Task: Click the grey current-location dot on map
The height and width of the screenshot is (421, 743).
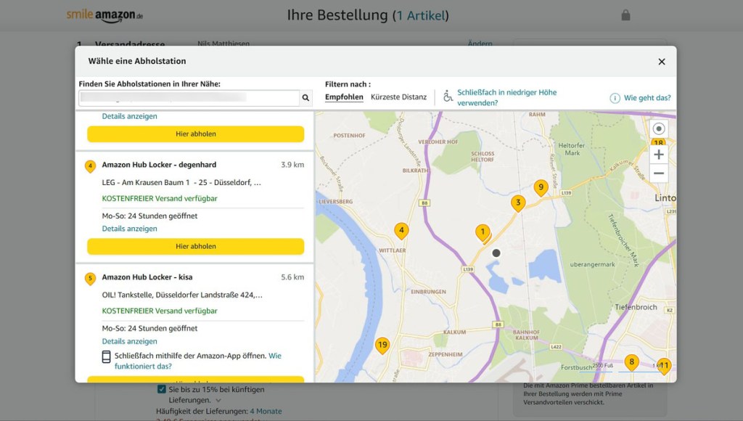Action: (x=496, y=253)
